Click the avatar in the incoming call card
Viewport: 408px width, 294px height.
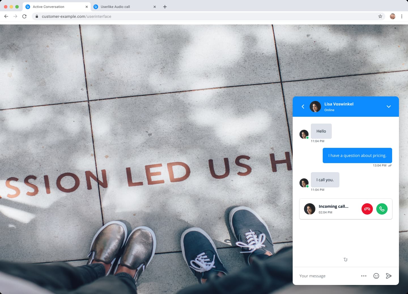tap(309, 209)
